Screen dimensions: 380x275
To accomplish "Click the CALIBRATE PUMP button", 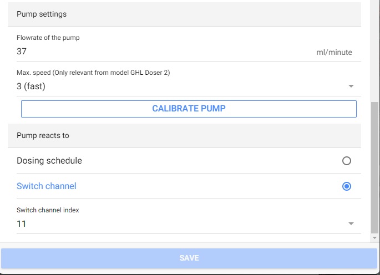I will click(189, 109).
